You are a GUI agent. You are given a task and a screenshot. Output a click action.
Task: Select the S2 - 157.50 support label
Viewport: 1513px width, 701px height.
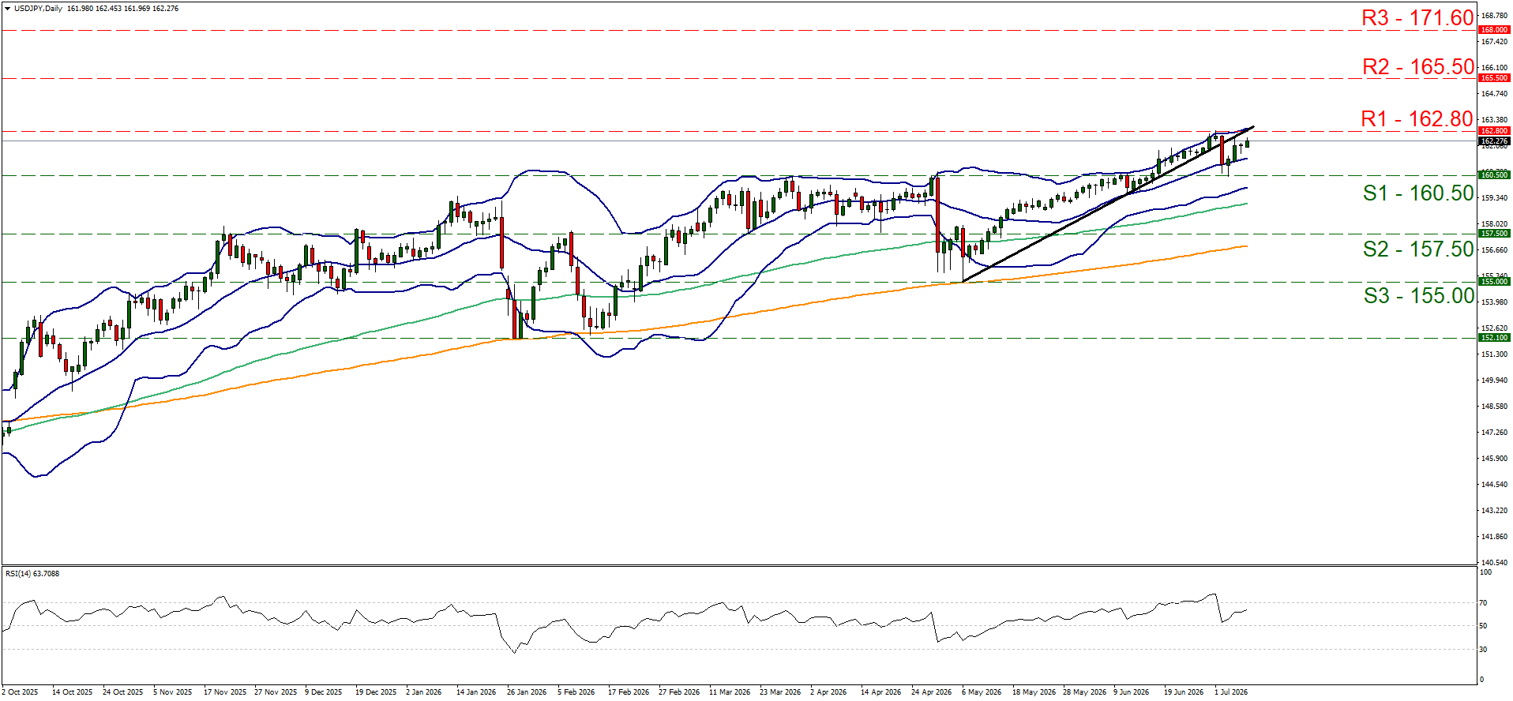coord(1418,249)
